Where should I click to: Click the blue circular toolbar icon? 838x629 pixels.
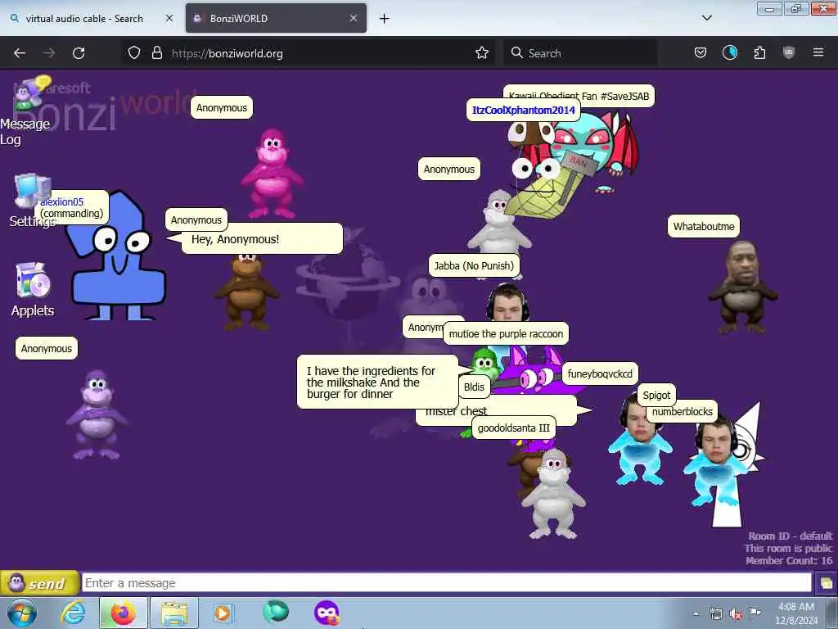point(730,53)
